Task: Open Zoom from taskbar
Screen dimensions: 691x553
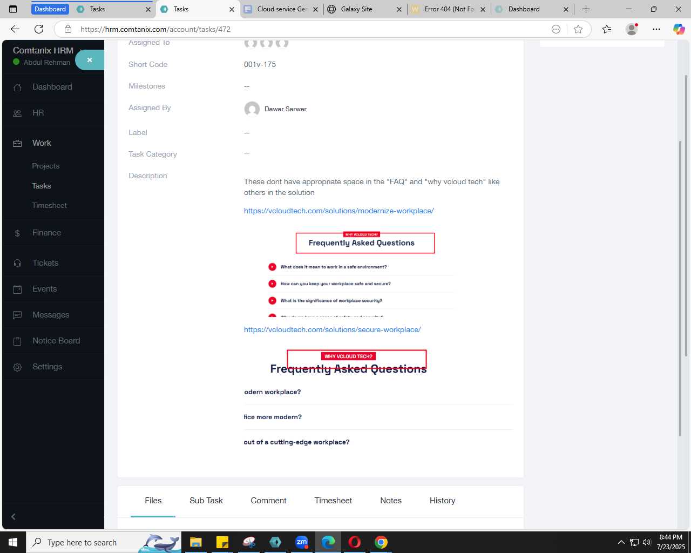Action: click(302, 542)
